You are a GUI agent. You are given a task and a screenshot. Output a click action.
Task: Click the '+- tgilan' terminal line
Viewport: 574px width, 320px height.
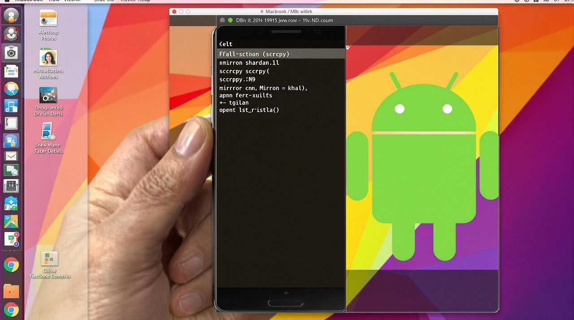tap(234, 103)
